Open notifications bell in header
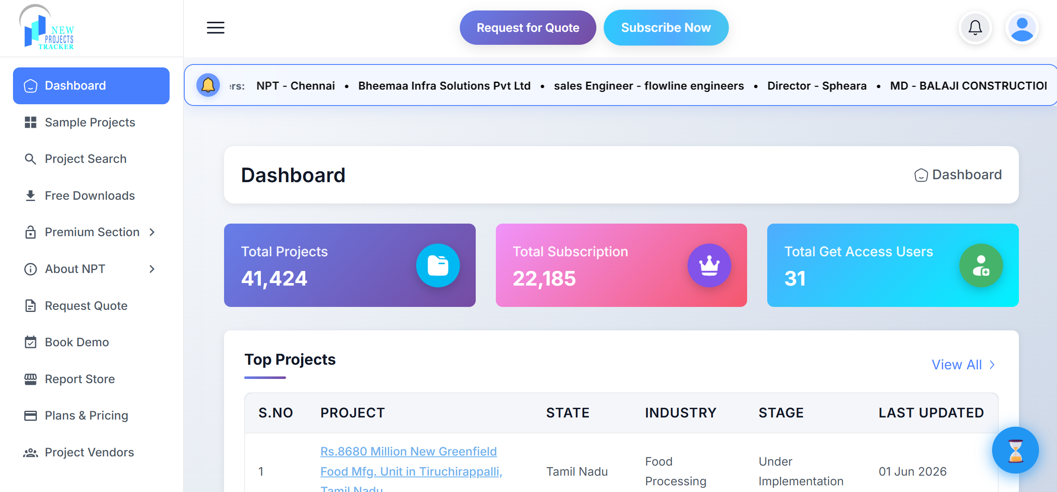Screen dimensions: 1057x492 975,28
